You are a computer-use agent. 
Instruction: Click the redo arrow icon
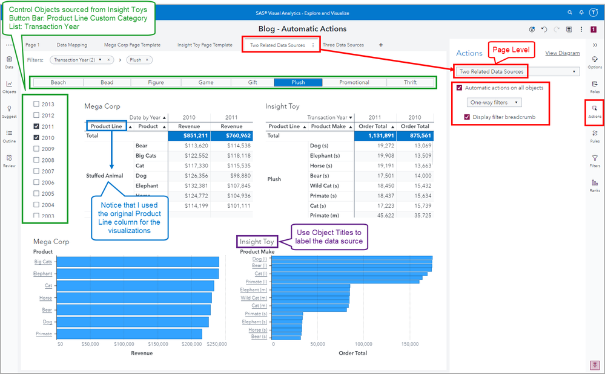(557, 29)
